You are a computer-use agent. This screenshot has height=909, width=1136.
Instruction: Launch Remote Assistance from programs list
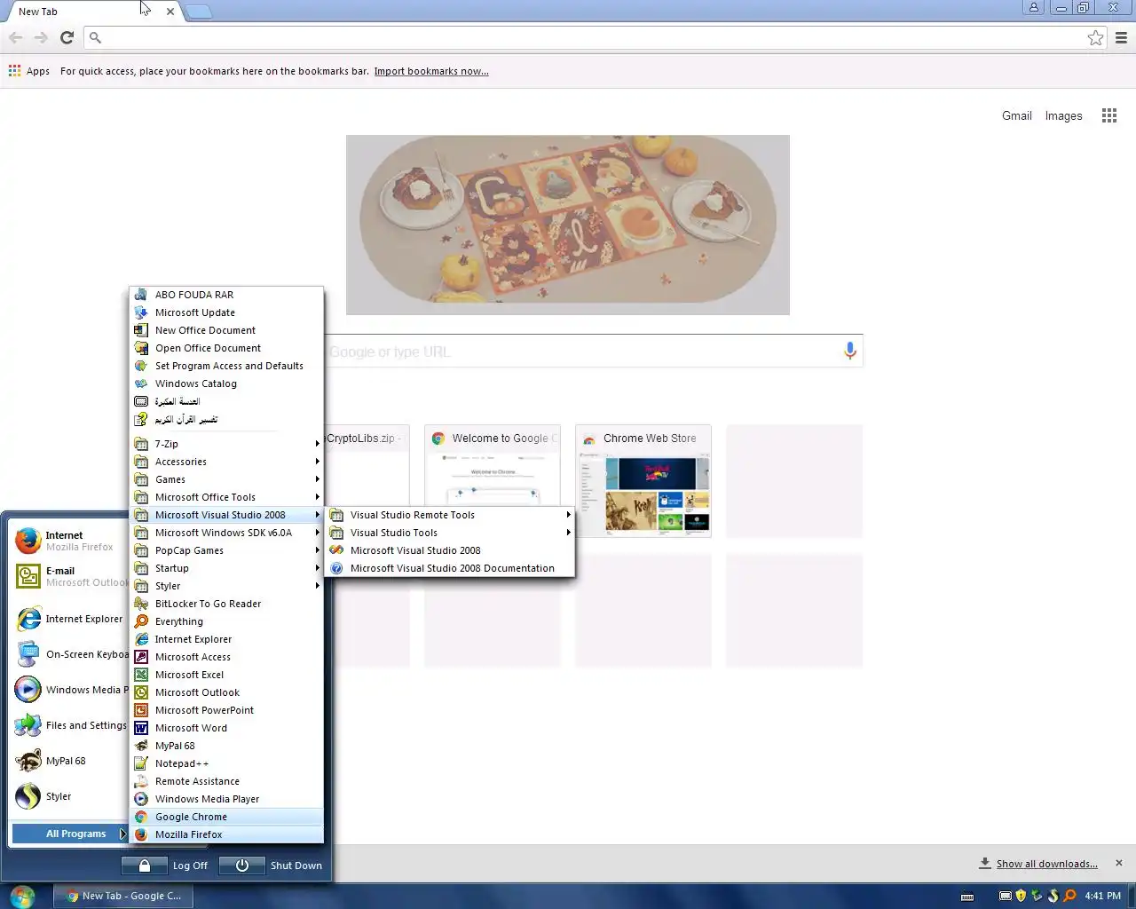(x=226, y=781)
